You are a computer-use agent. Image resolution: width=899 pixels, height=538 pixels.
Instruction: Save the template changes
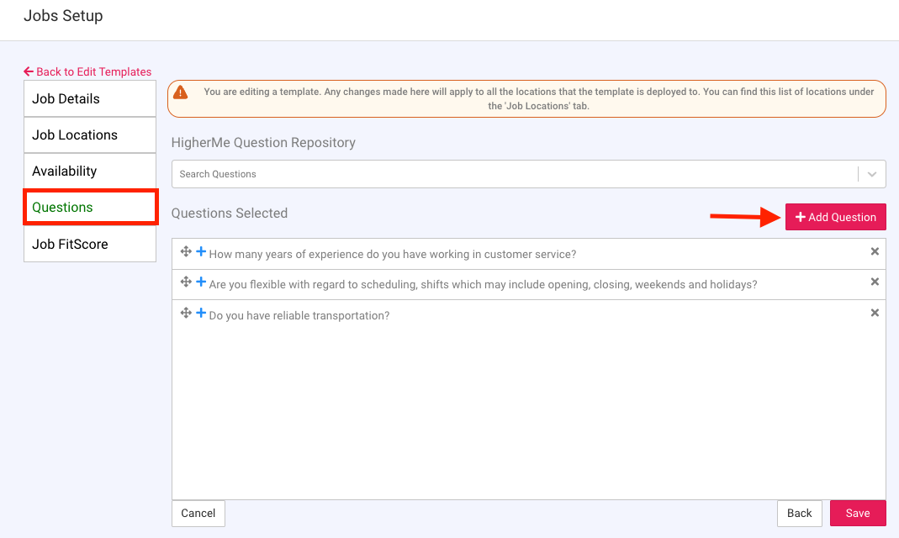[x=858, y=513]
